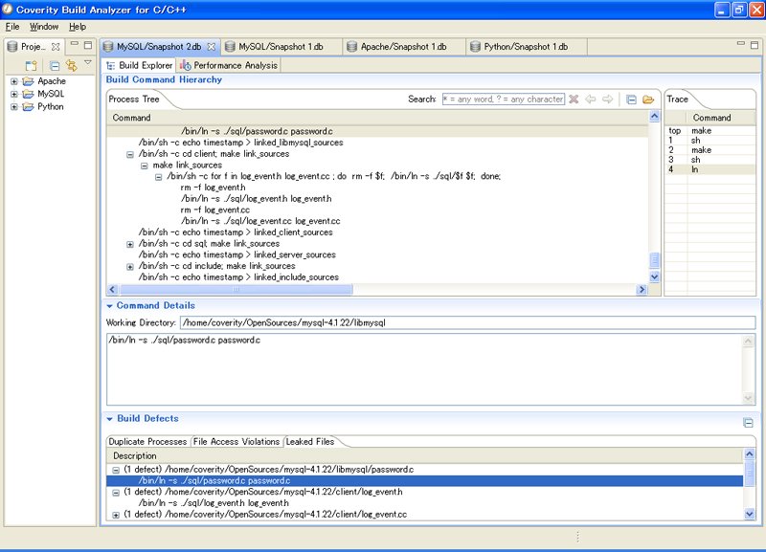The height and width of the screenshot is (552, 766).
Task: Click expand all folder icon in process tree toolbar
Action: 648,99
